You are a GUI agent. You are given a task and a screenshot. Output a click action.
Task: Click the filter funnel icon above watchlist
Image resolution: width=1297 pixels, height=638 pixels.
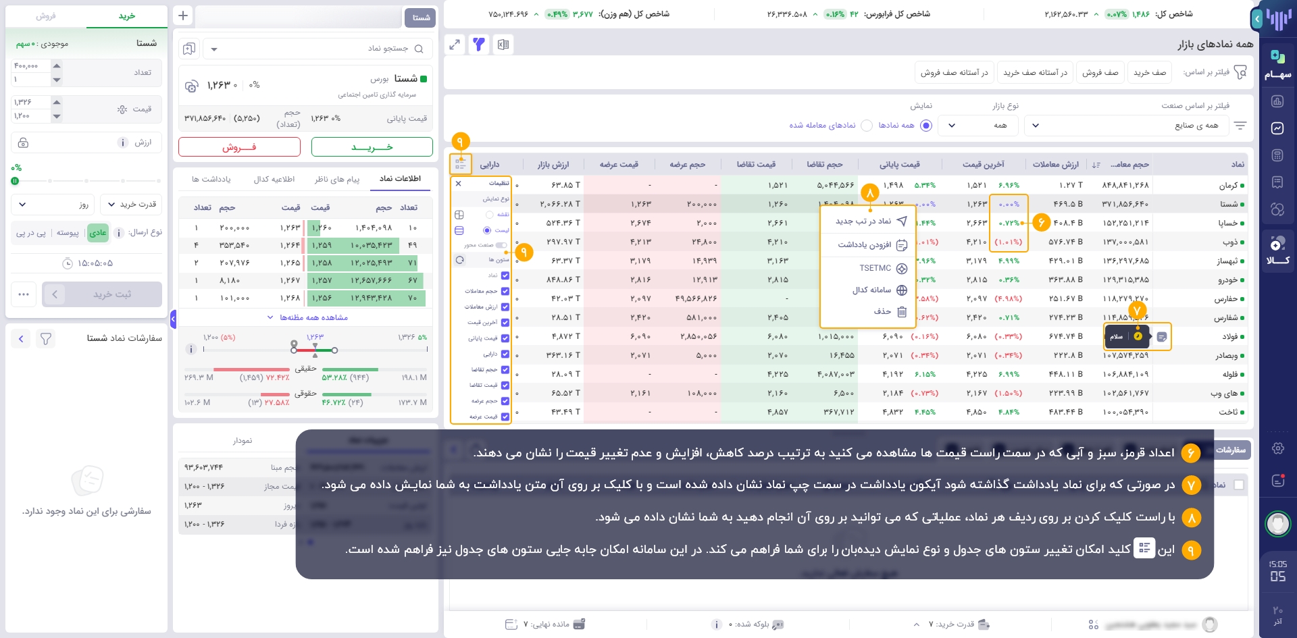[x=479, y=45]
